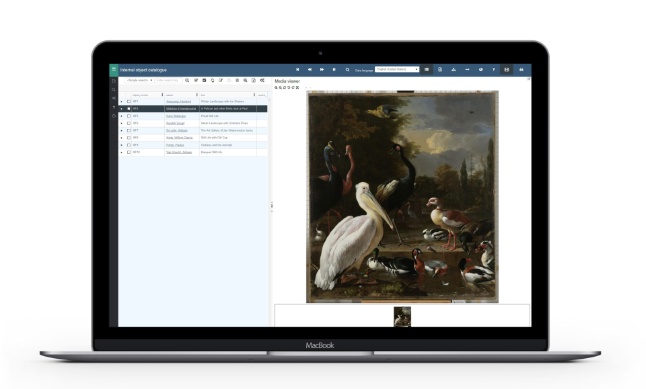Open the hierarchy browser icon in the top bar
The width and height of the screenshot is (646, 389).
(x=454, y=68)
